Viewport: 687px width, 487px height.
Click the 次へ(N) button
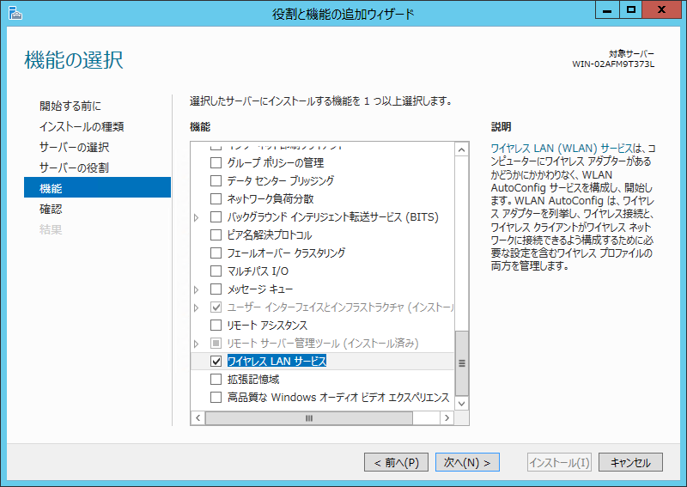467,462
